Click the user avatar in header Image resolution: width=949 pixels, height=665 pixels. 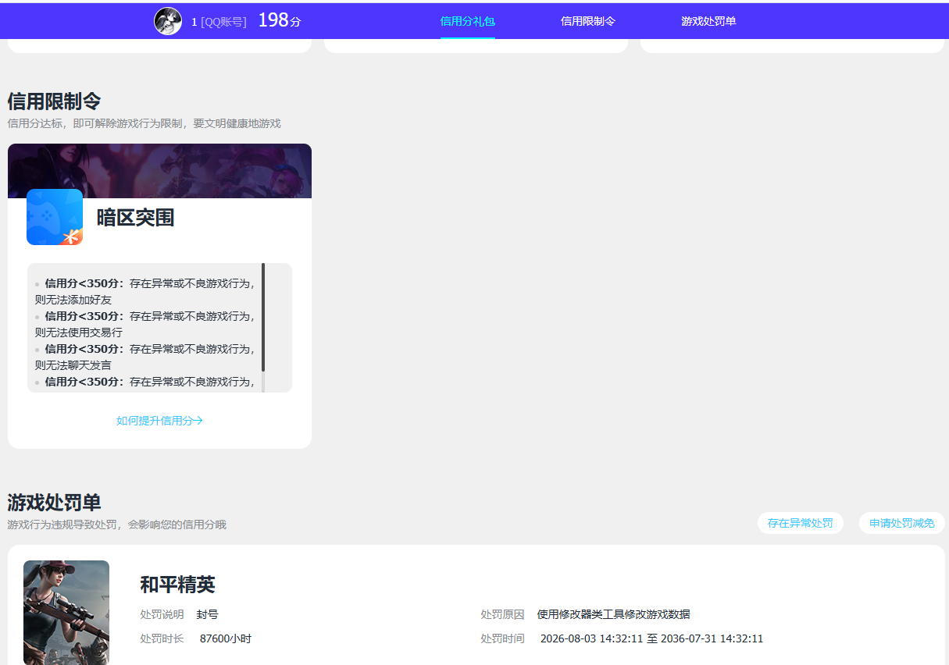pyautogui.click(x=168, y=21)
